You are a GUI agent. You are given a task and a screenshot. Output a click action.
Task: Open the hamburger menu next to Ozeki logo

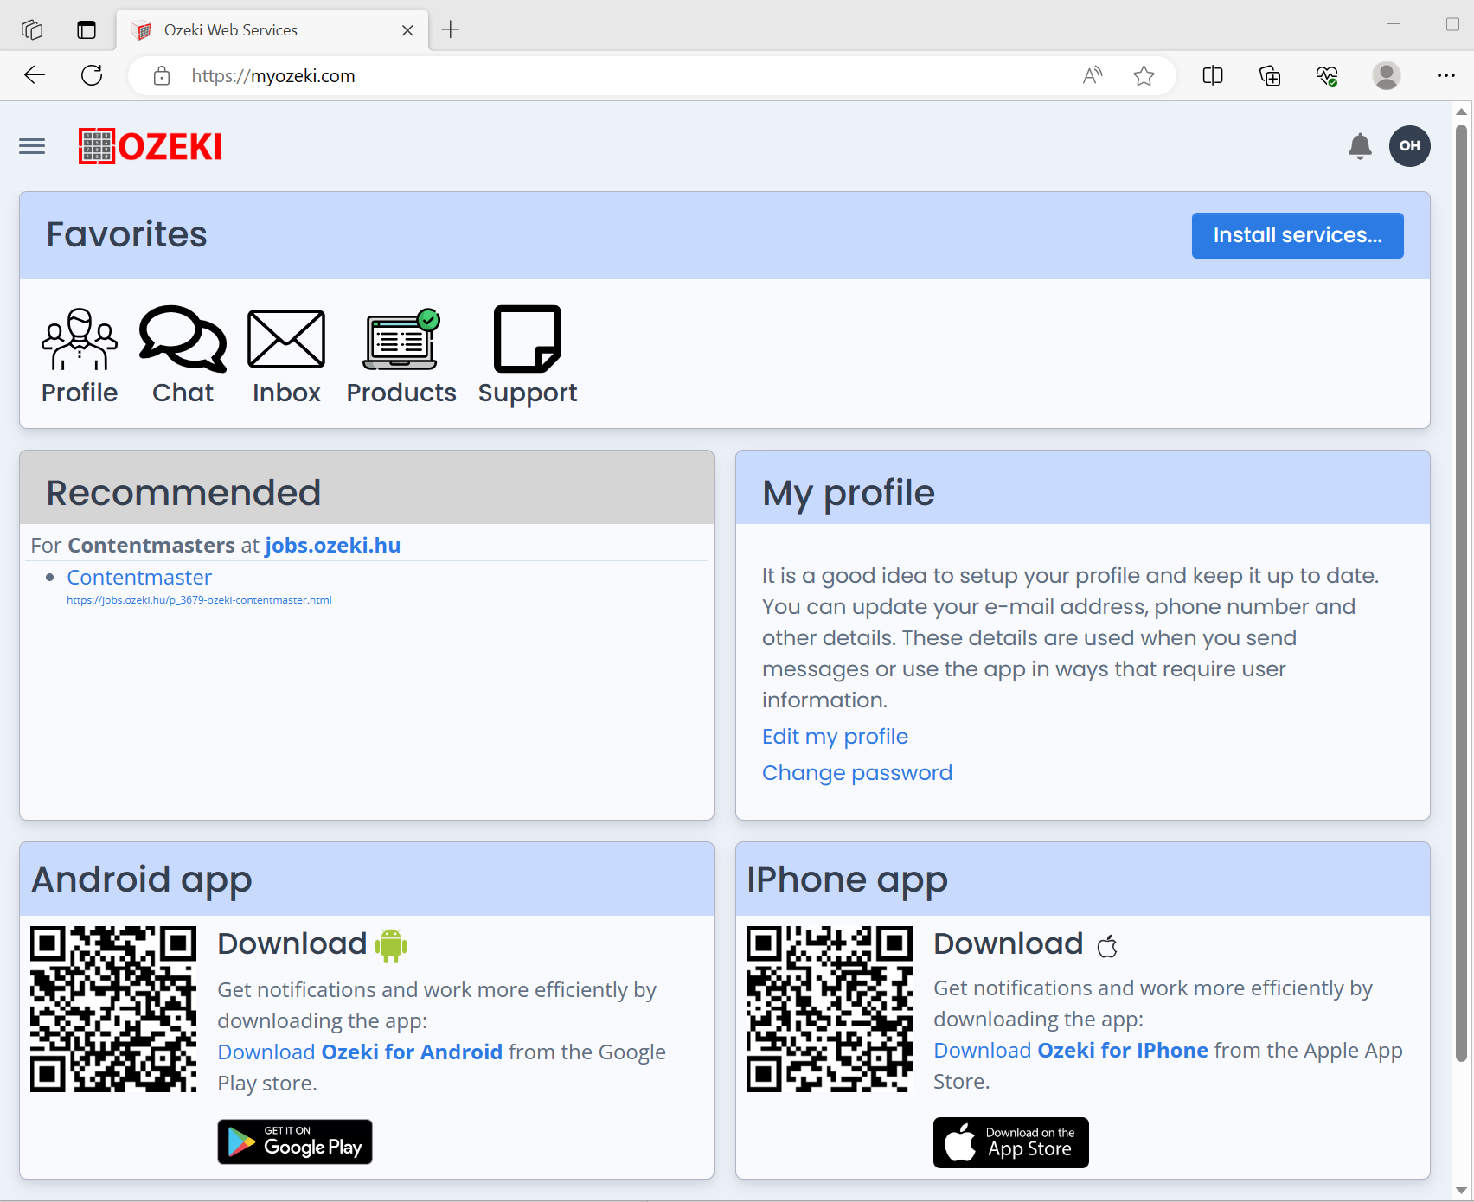32,146
